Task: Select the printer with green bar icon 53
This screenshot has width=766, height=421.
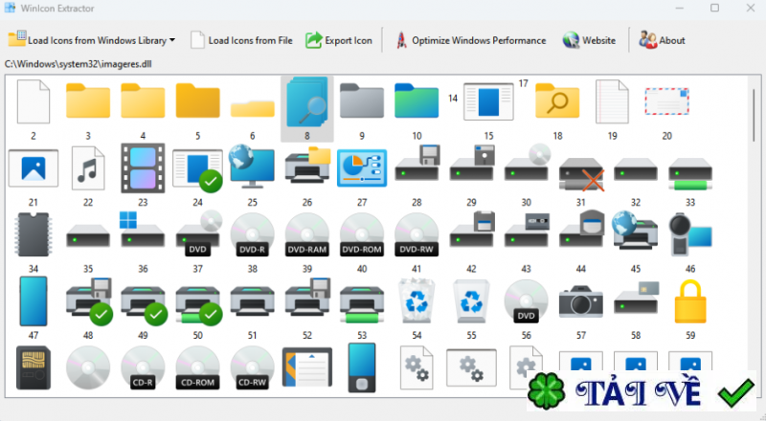Action: tap(362, 305)
